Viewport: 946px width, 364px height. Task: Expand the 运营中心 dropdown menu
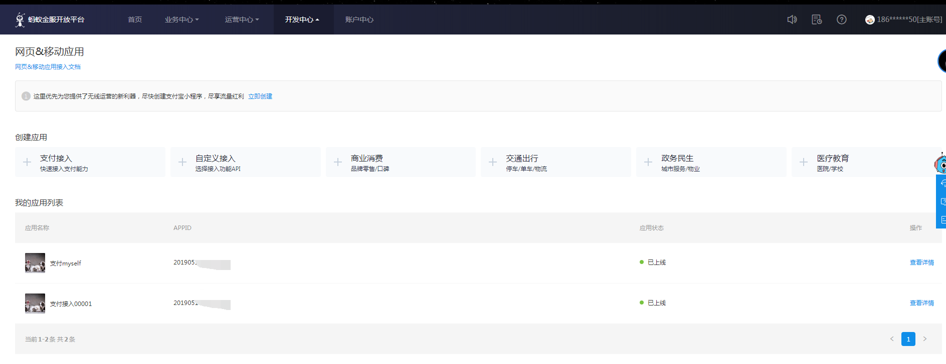coord(242,19)
